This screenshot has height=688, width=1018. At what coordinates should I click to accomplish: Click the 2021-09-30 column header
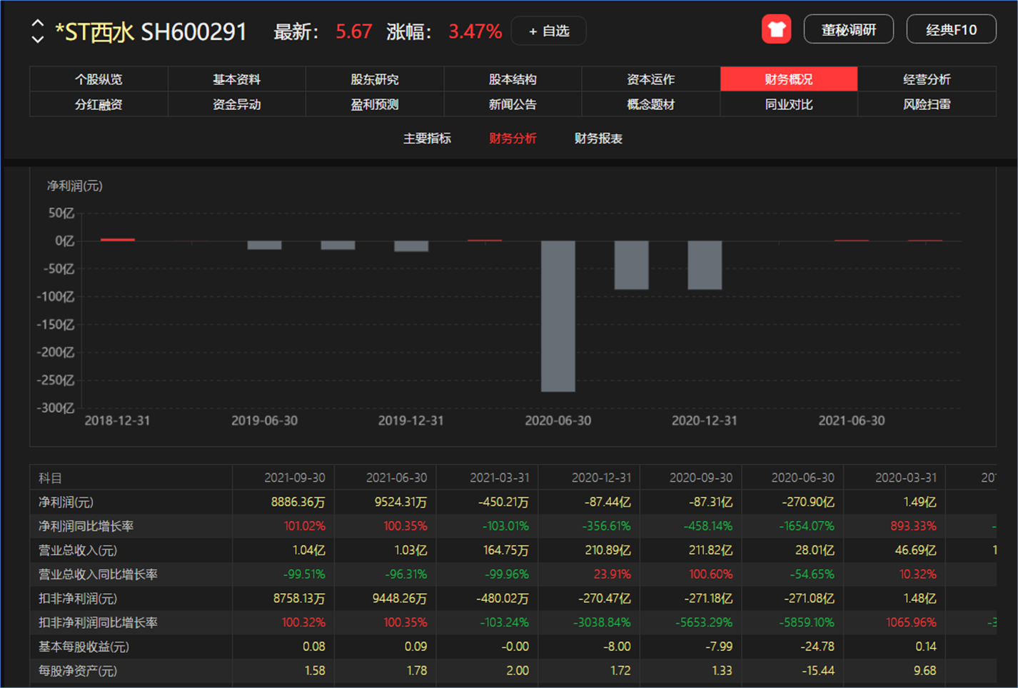click(x=294, y=477)
